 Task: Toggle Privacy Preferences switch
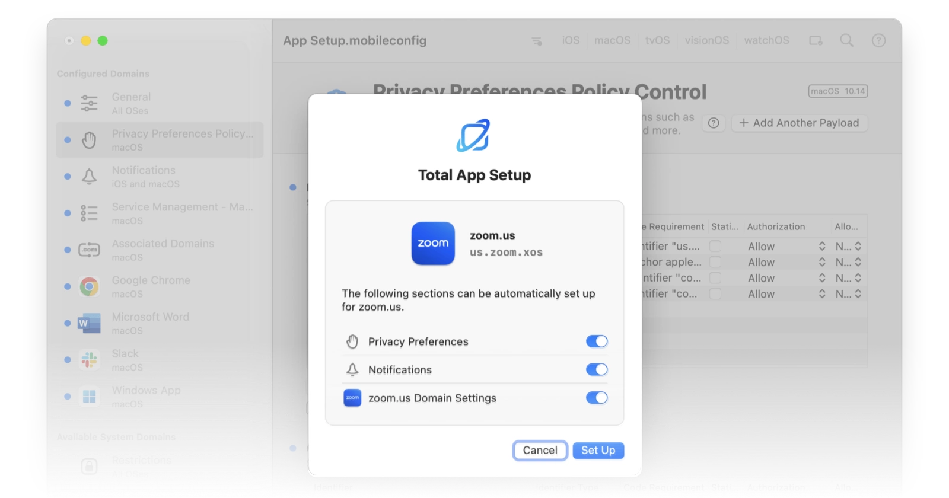click(x=597, y=341)
